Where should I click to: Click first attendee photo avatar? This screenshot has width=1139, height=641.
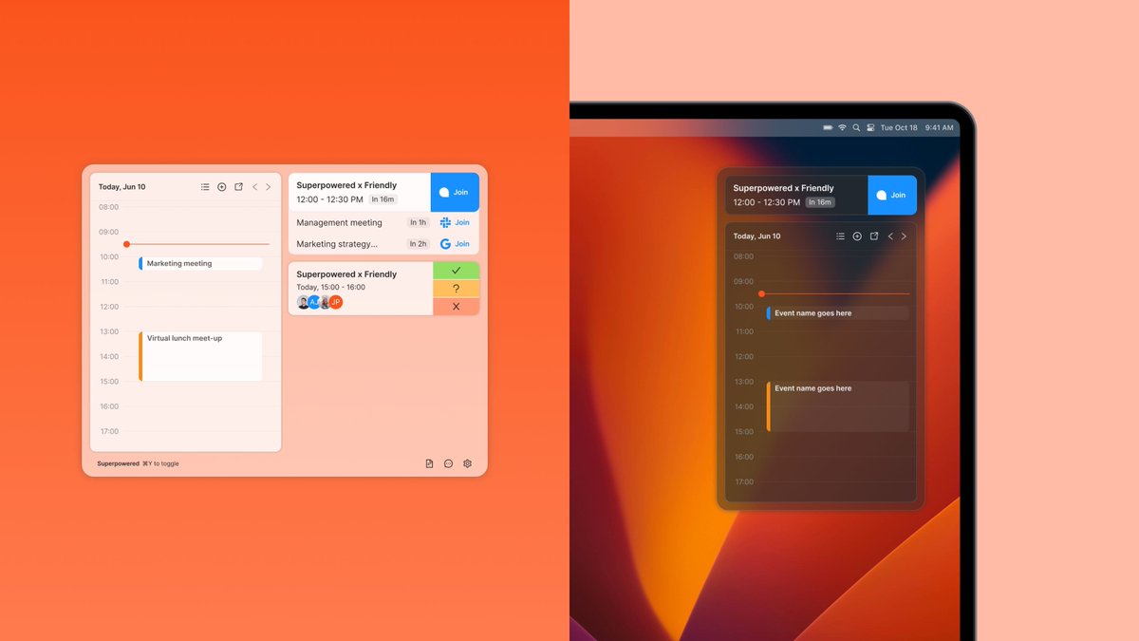coord(304,302)
